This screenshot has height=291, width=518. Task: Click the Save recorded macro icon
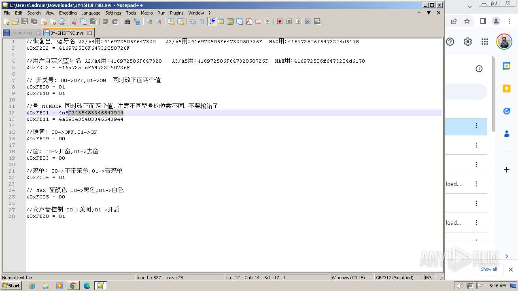(317, 21)
